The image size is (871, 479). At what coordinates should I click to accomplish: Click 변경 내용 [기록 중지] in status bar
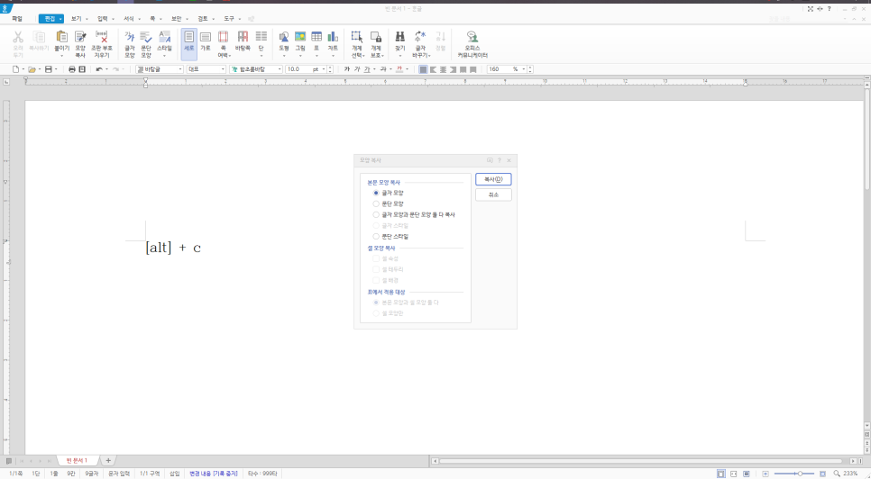pyautogui.click(x=214, y=474)
